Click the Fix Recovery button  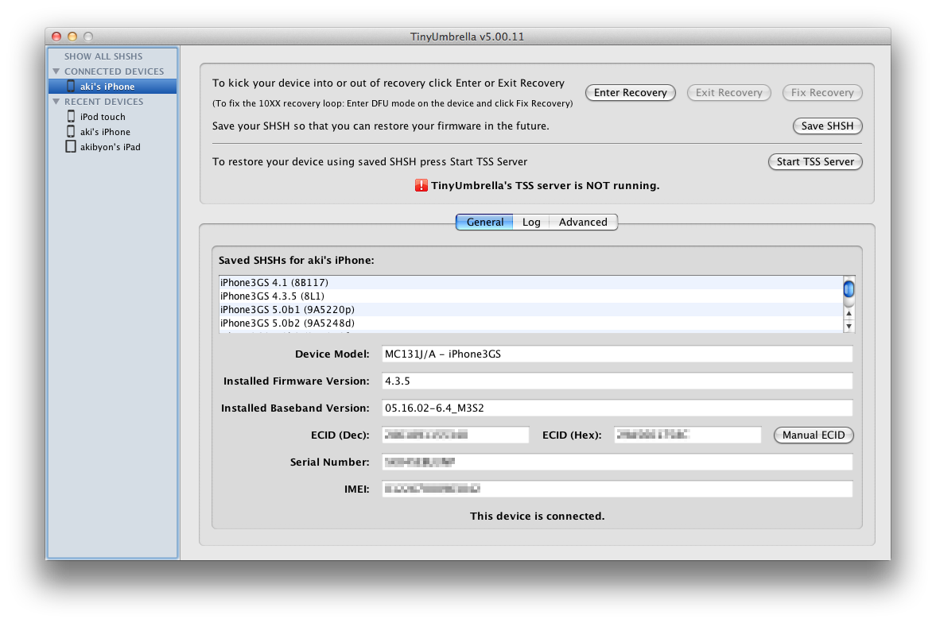tap(822, 92)
